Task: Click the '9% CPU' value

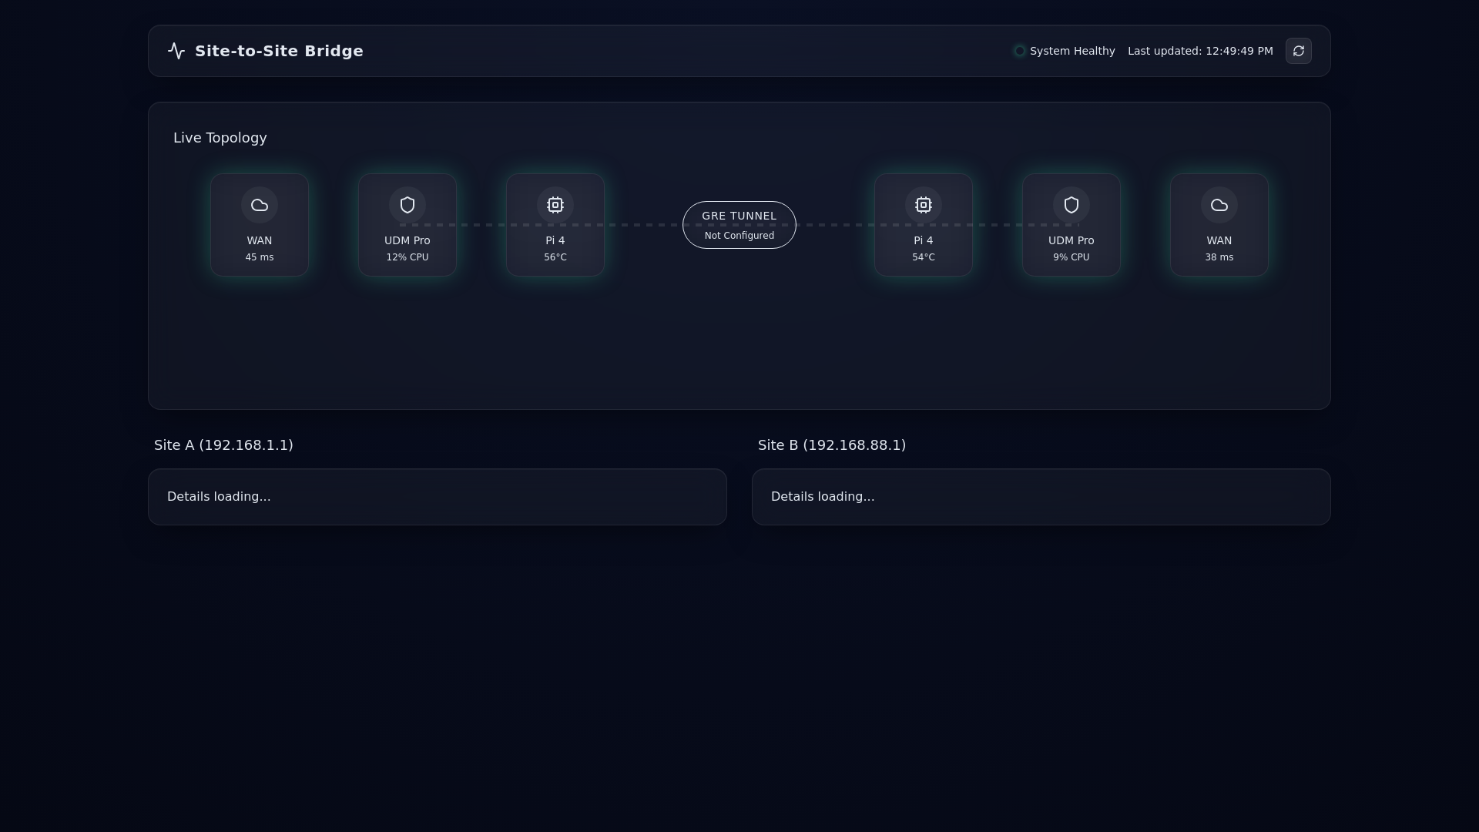Action: pos(1072,257)
